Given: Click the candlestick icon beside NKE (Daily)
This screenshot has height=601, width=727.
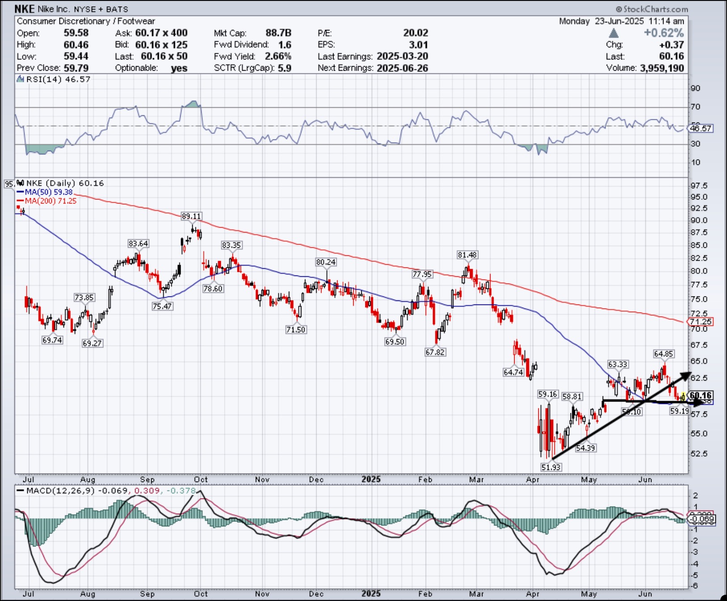Looking at the screenshot, I should [21, 183].
